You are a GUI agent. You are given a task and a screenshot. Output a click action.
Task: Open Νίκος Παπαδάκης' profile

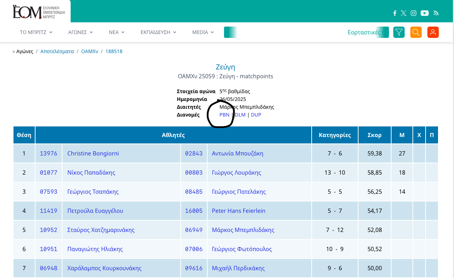click(x=91, y=172)
